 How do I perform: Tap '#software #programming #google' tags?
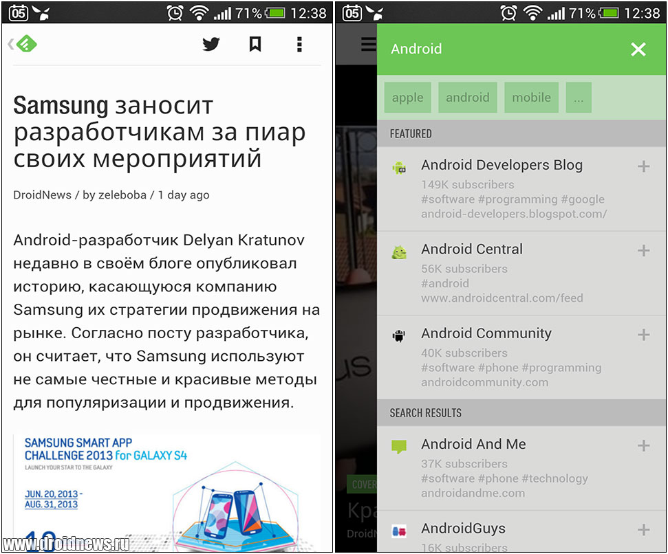point(513,199)
